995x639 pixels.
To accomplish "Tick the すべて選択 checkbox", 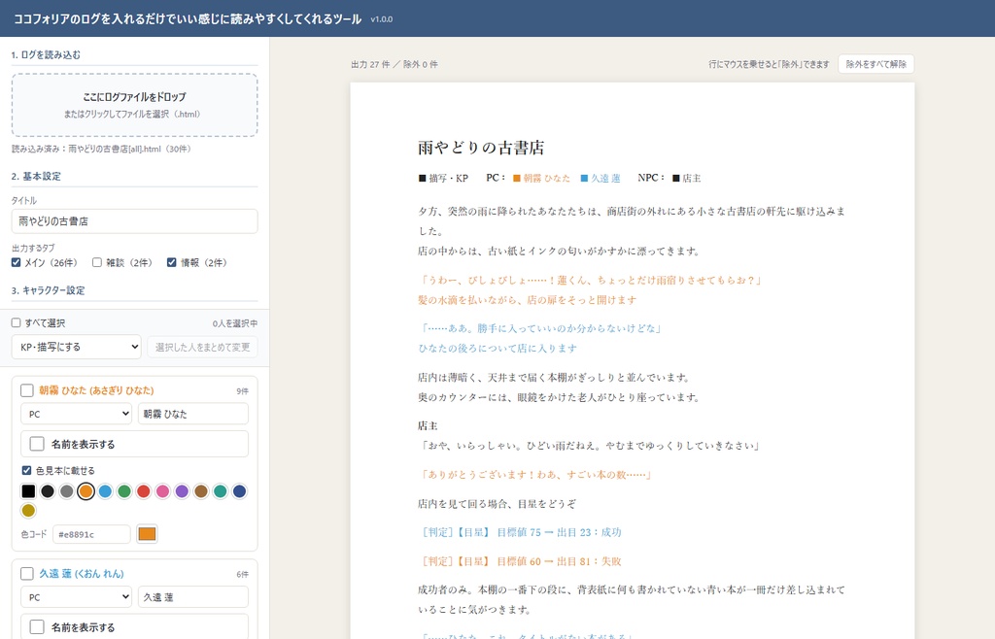I will 16,322.
